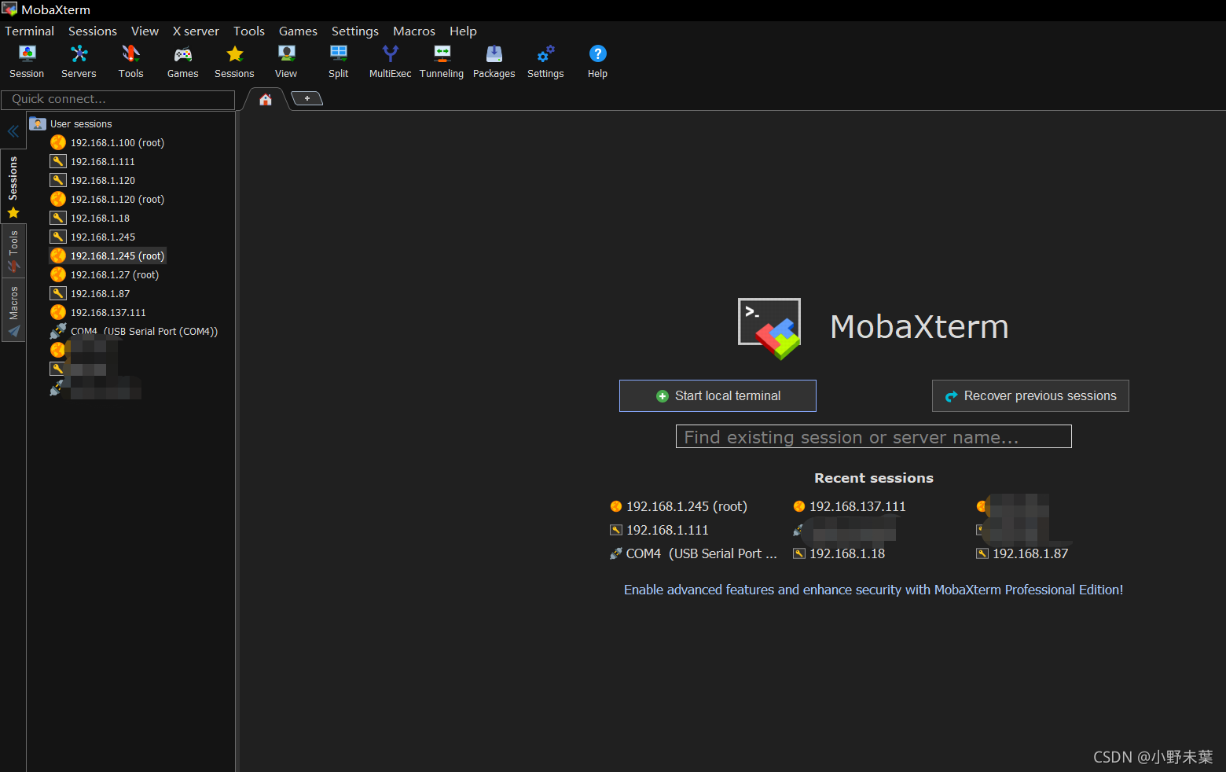The height and width of the screenshot is (772, 1226).
Task: Select sidebar session 192.168.1.245 without root
Action: 93,237
